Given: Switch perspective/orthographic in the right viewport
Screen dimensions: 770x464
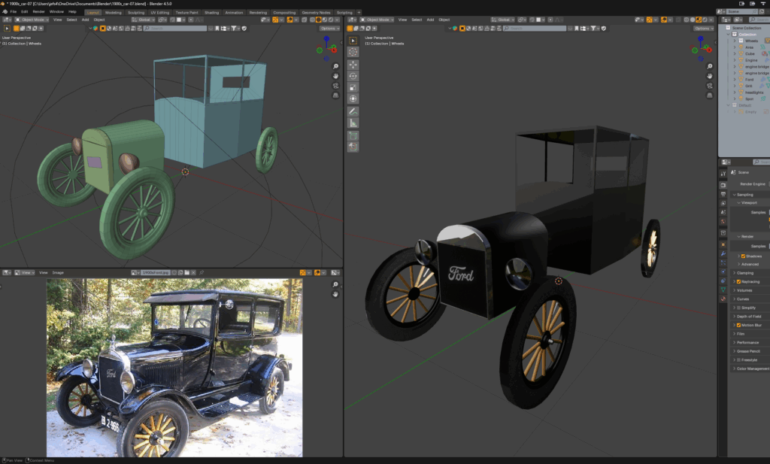Looking at the screenshot, I should click(710, 96).
